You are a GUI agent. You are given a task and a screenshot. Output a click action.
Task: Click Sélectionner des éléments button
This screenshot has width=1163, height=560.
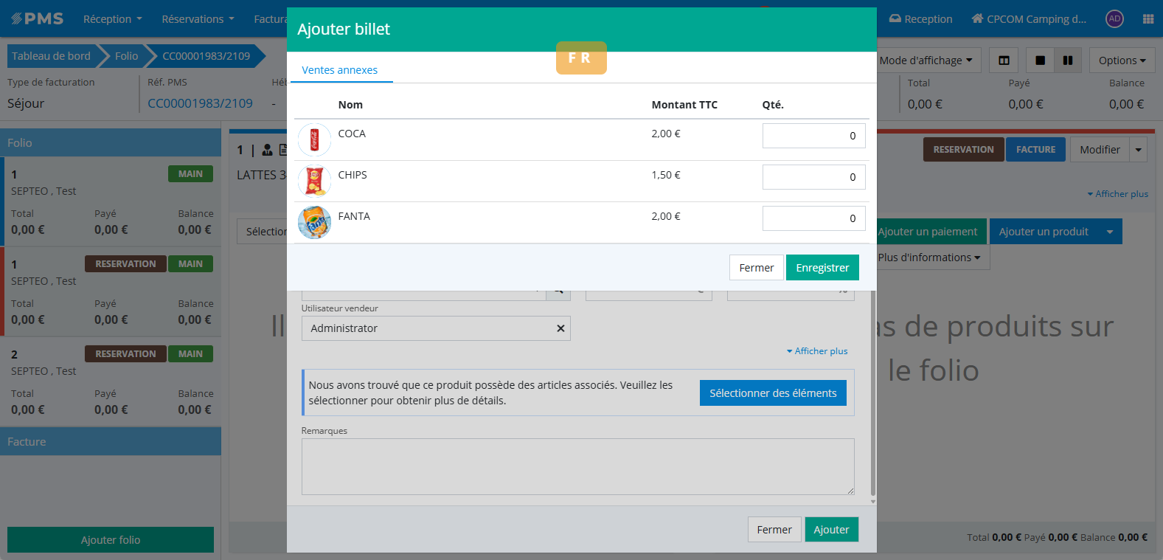772,393
